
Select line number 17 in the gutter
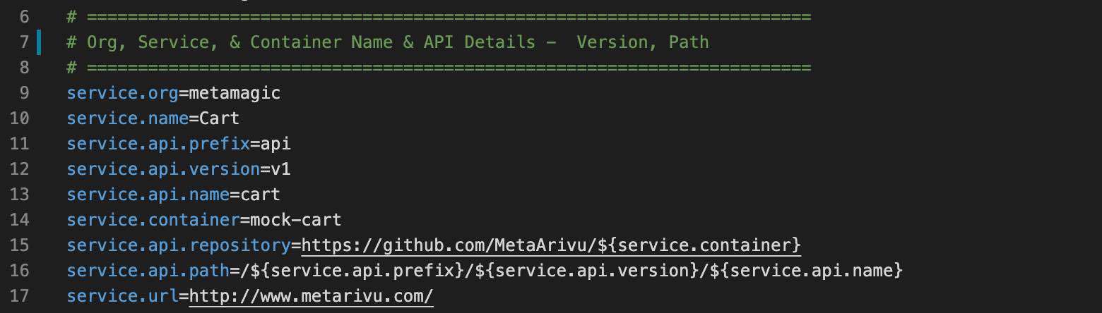coord(20,296)
